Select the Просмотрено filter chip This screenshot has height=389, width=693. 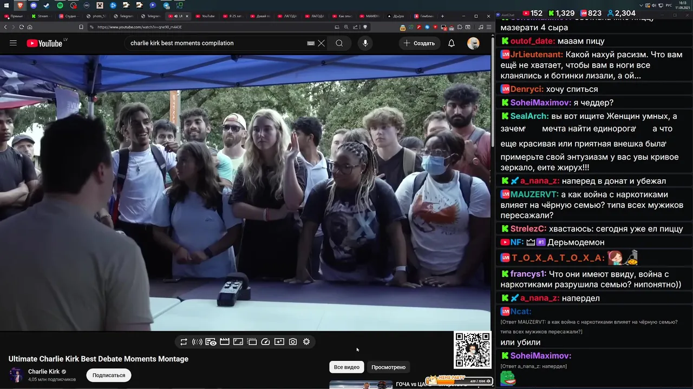click(388, 367)
